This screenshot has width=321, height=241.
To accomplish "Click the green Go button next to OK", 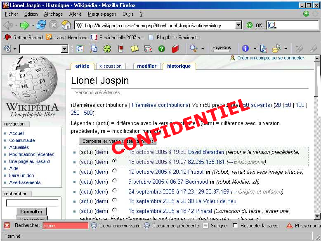I will click(249, 26).
